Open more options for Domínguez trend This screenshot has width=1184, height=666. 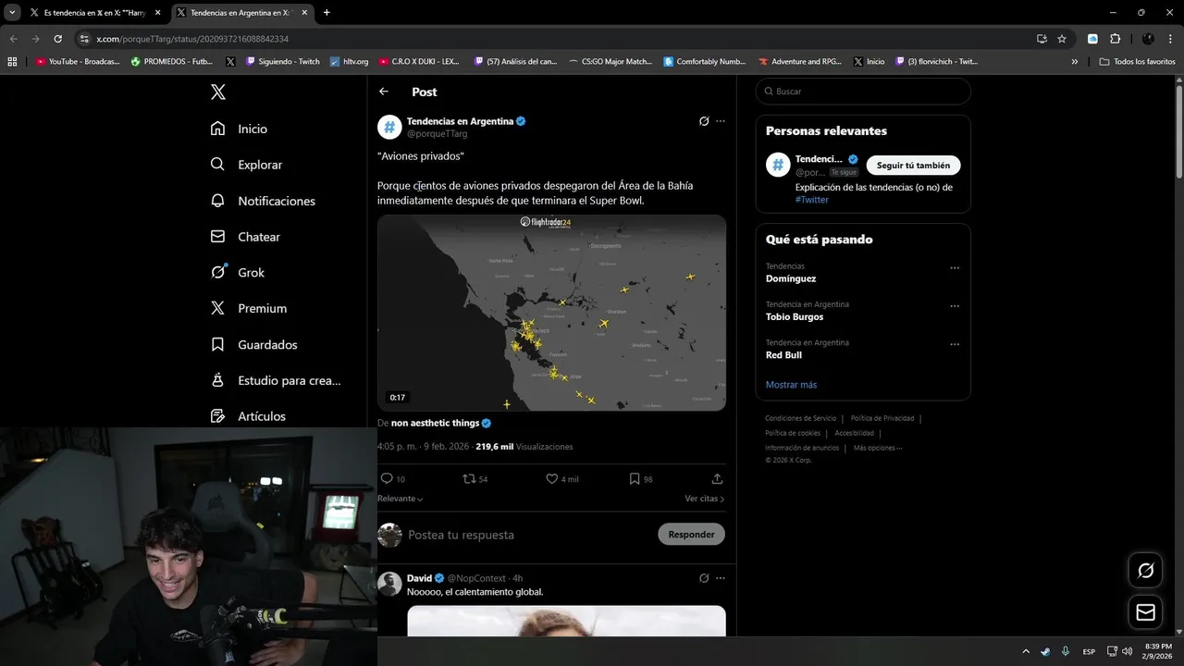955,268
